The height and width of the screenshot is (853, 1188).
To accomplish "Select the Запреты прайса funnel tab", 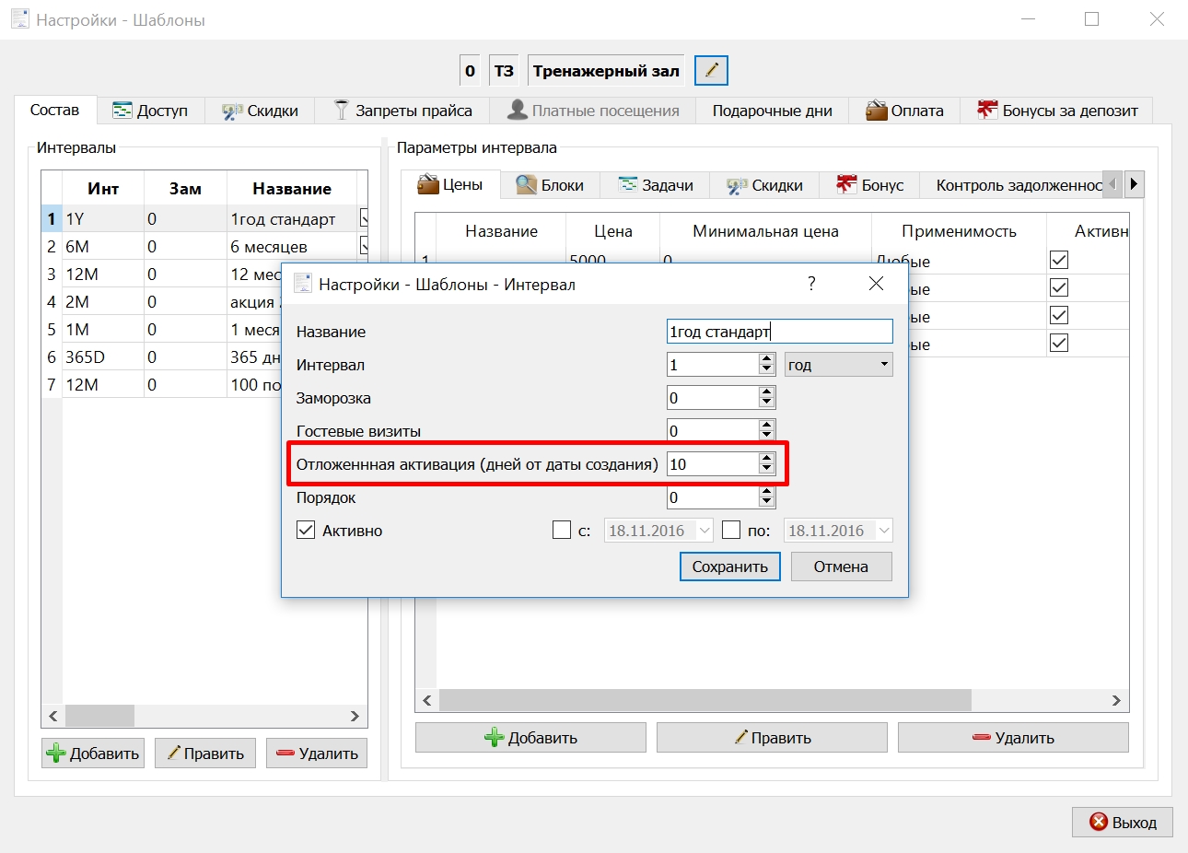I will [x=402, y=111].
